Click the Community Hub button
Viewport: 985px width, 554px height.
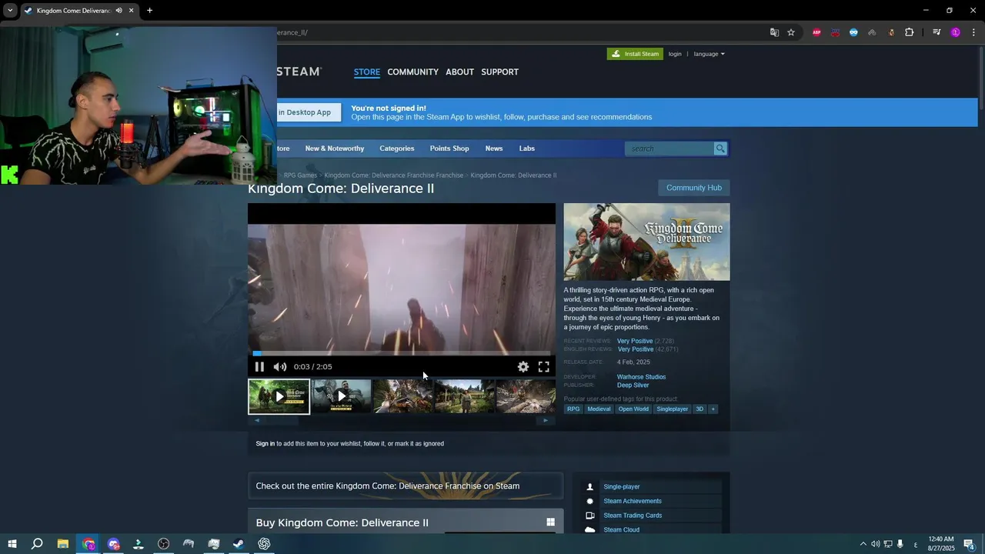click(x=694, y=188)
